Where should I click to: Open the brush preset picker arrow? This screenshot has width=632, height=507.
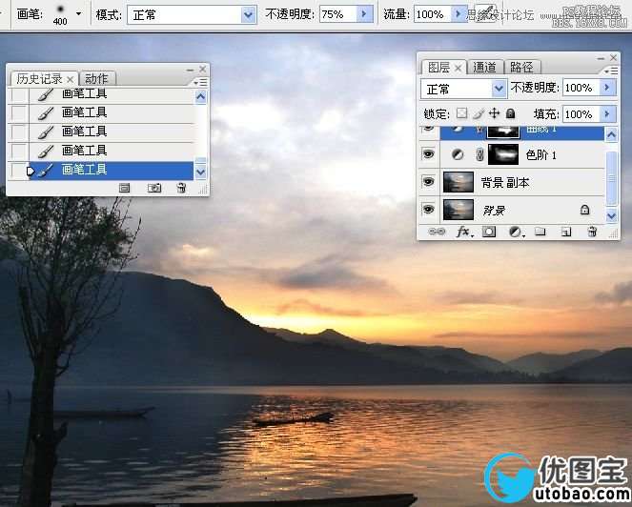click(78, 13)
